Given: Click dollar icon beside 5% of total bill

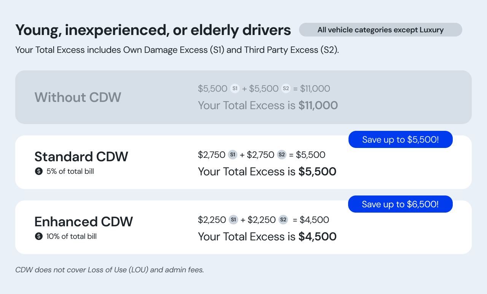Looking at the screenshot, I should click(x=38, y=172).
